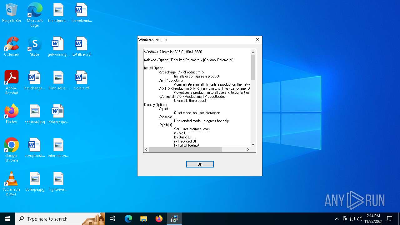The height and width of the screenshot is (225, 400).
Task: Select the friendprint image file icon
Action: 58,13
